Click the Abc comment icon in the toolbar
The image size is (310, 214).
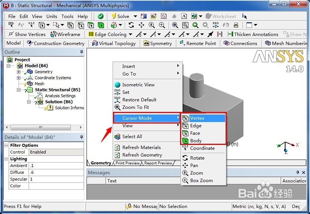point(154,16)
